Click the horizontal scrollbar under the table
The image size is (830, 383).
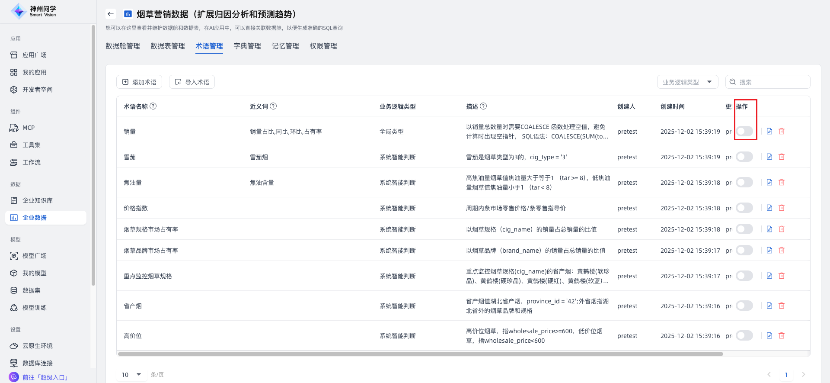(420, 354)
